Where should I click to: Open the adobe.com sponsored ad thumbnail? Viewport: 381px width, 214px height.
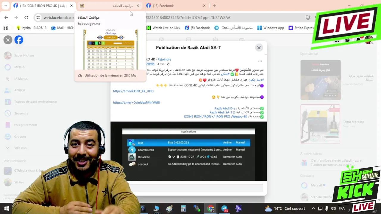[320, 80]
